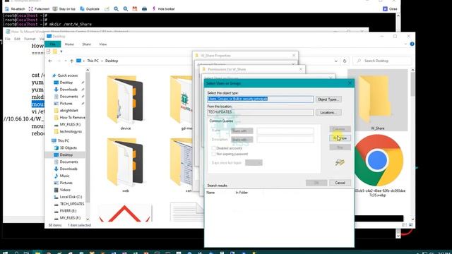Click the Cancel button in Select Users dialog
Screen dimensions: 452x254
click(x=340, y=183)
